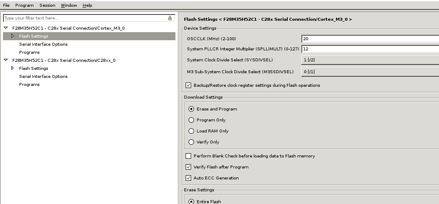Toggle Backup/Restore clock register settings checkbox
Viewport: 439px width, 204px height.
189,85
